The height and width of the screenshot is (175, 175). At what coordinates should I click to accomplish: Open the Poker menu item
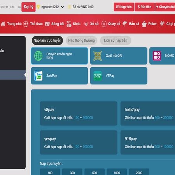[149, 24]
